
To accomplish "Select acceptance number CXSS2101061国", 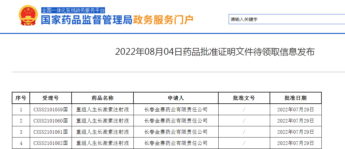I will (x=51, y=132).
